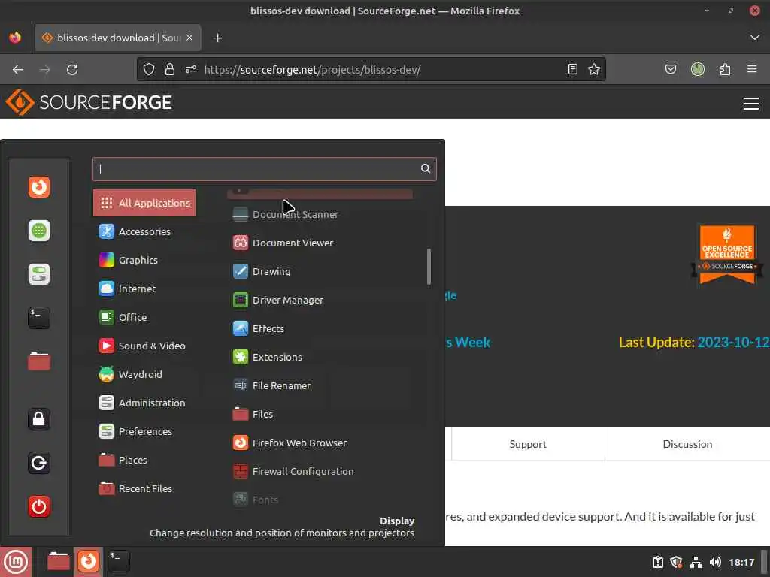Select the All Applications category
This screenshot has width=770, height=577.
(x=144, y=203)
